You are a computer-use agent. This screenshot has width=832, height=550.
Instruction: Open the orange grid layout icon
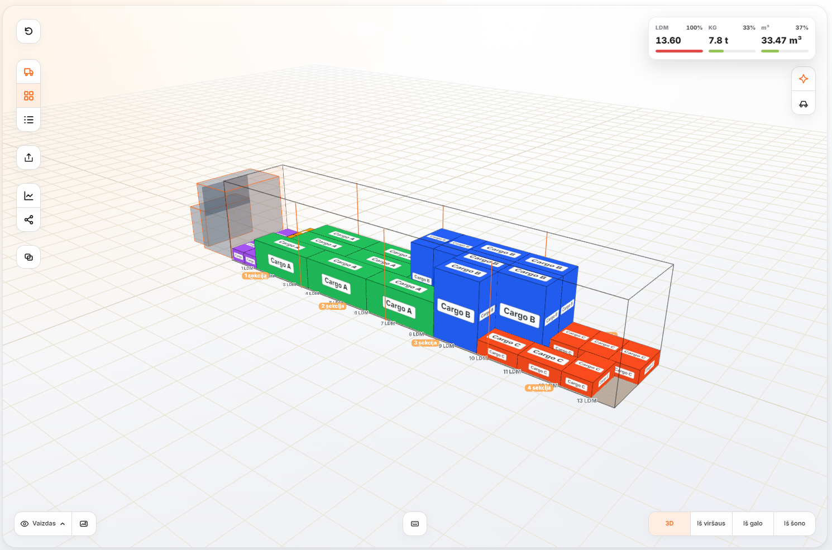pos(28,96)
